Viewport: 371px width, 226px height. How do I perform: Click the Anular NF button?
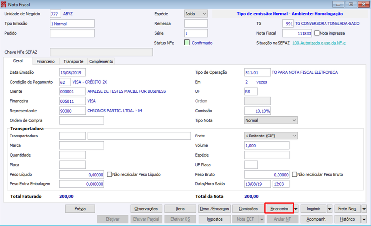(x=282, y=219)
